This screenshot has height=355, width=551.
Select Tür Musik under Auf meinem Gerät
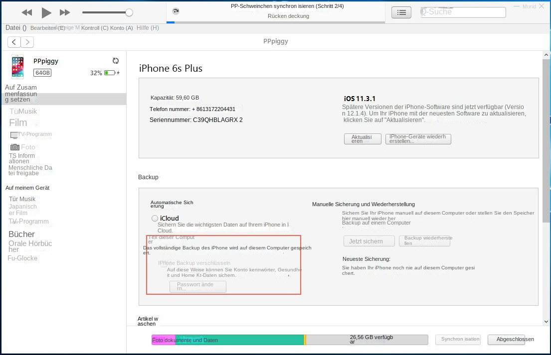[x=22, y=199]
